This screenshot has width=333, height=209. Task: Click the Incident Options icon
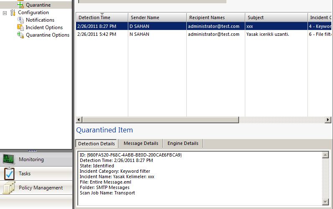point(20,27)
